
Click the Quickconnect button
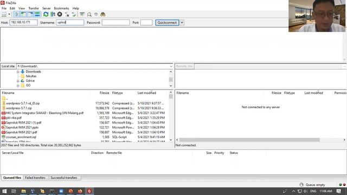(167, 23)
